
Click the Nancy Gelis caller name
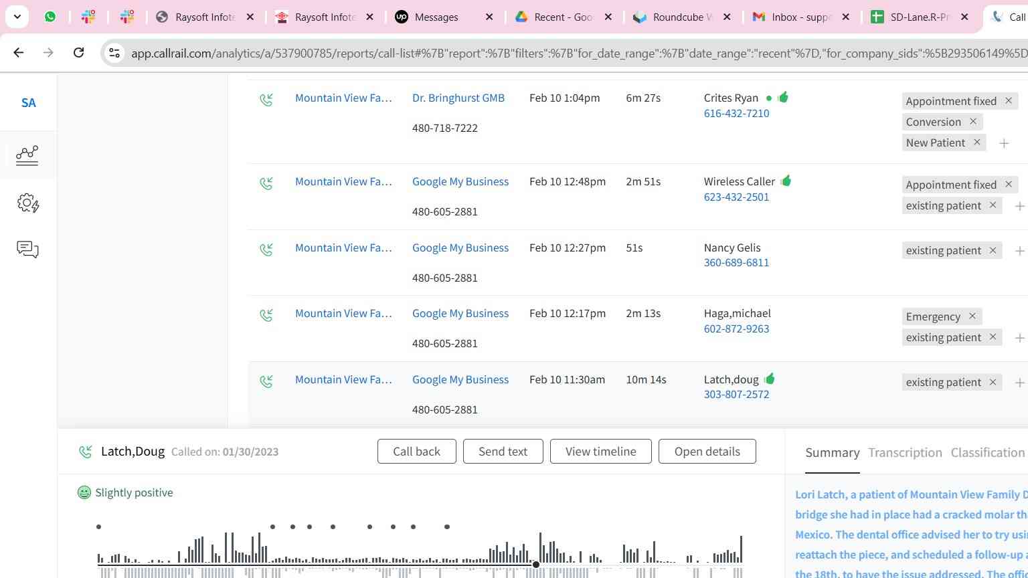732,248
